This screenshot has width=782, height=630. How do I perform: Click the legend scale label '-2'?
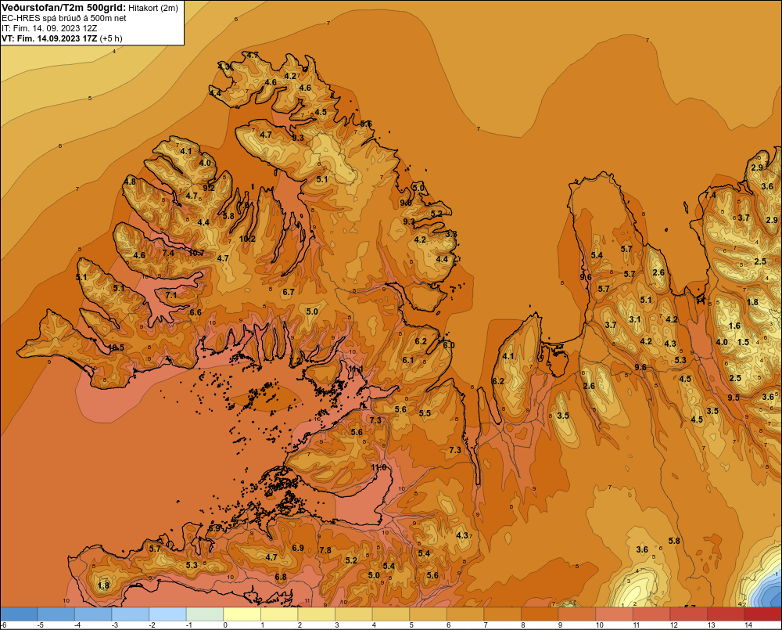tap(152, 625)
